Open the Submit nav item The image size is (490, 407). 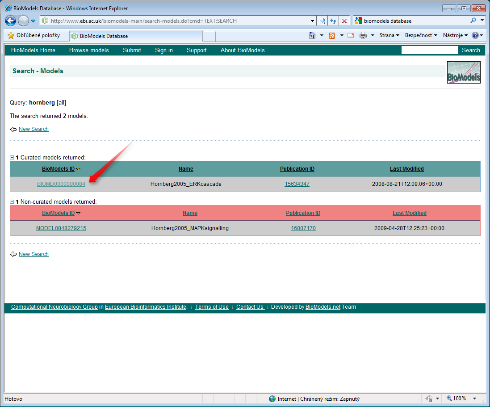pyautogui.click(x=132, y=50)
